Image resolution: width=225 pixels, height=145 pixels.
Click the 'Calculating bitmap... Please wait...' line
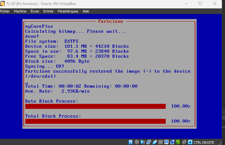tap(76, 31)
